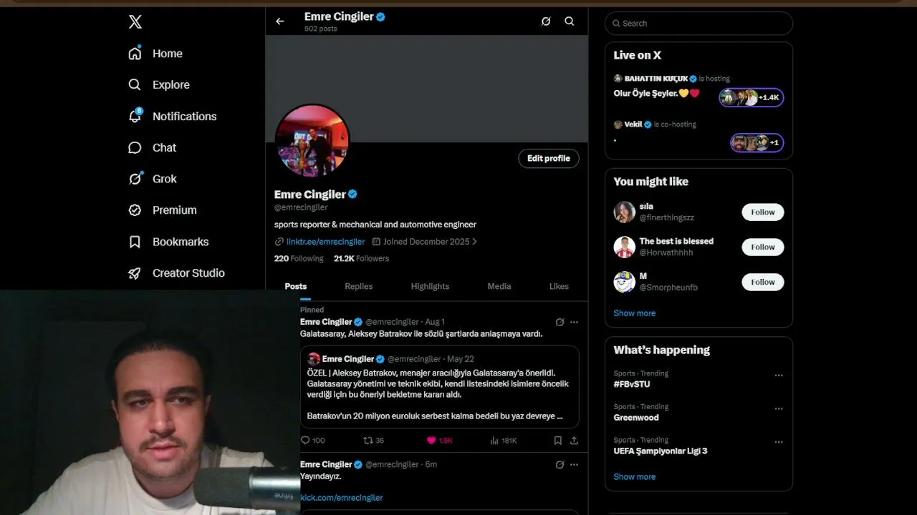Viewport: 917px width, 515px height.
Task: Open sıla's profile avatar
Action: (625, 212)
